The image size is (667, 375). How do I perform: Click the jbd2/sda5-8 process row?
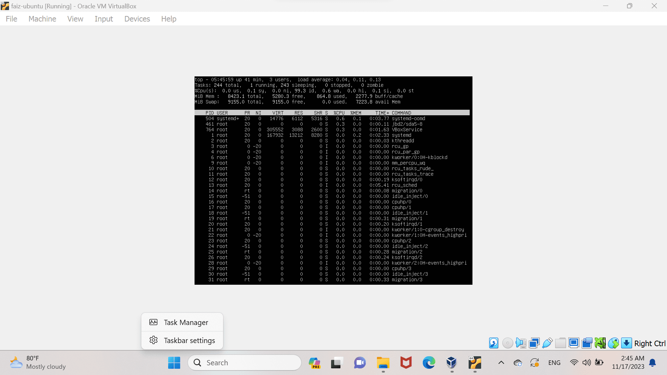pos(332,124)
